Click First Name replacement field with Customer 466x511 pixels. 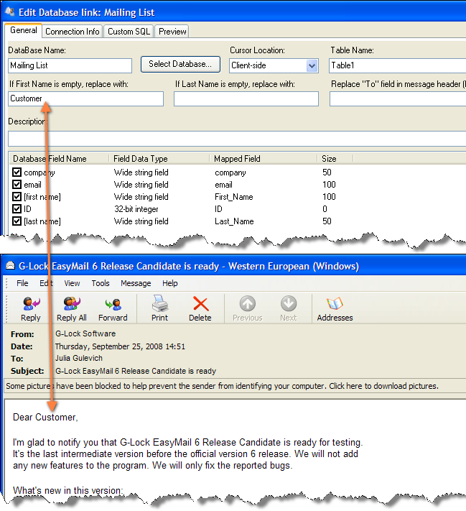point(85,98)
